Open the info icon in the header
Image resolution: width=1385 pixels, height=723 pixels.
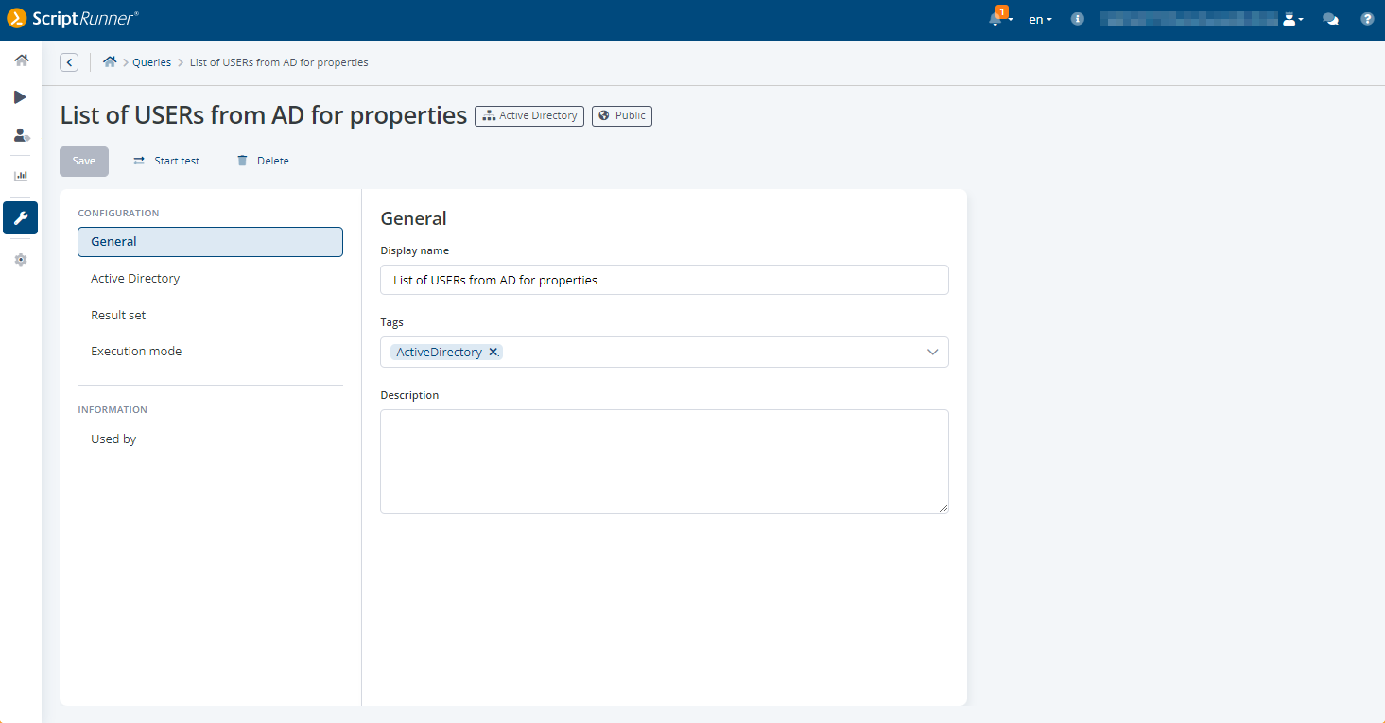1078,19
